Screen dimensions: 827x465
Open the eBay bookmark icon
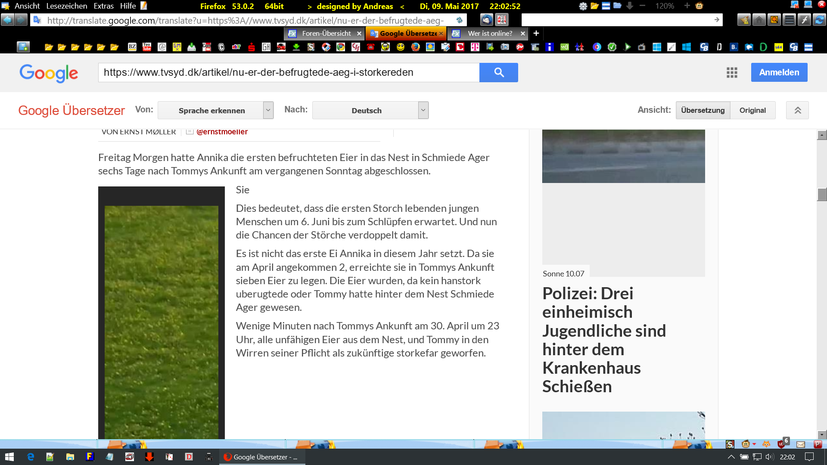pos(236,47)
